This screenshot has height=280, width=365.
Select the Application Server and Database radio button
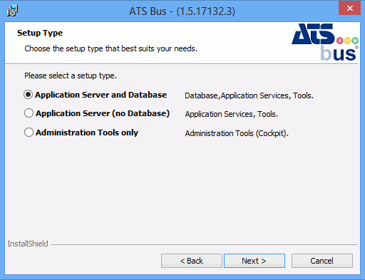point(28,95)
